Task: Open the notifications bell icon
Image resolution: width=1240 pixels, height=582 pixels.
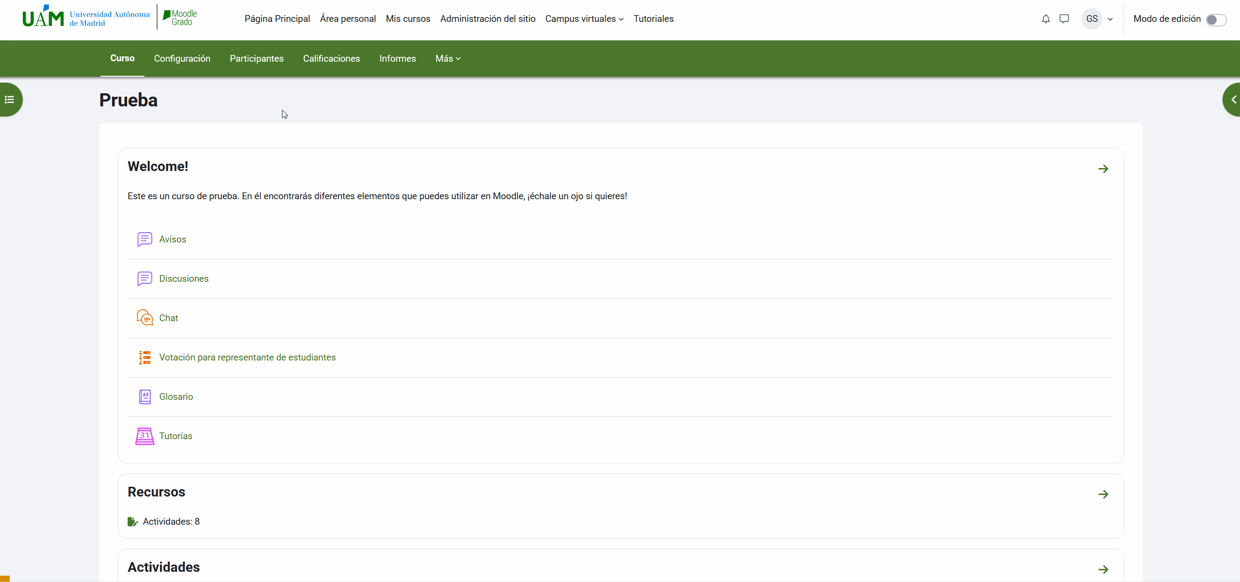Action: 1045,19
